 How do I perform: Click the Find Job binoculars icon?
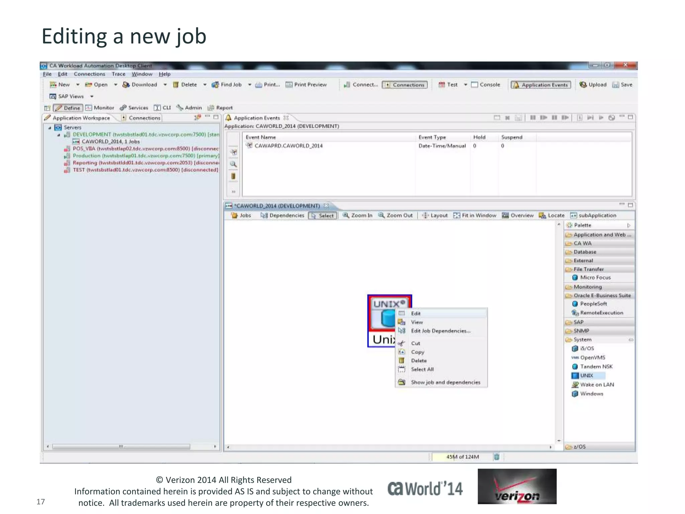tap(215, 85)
